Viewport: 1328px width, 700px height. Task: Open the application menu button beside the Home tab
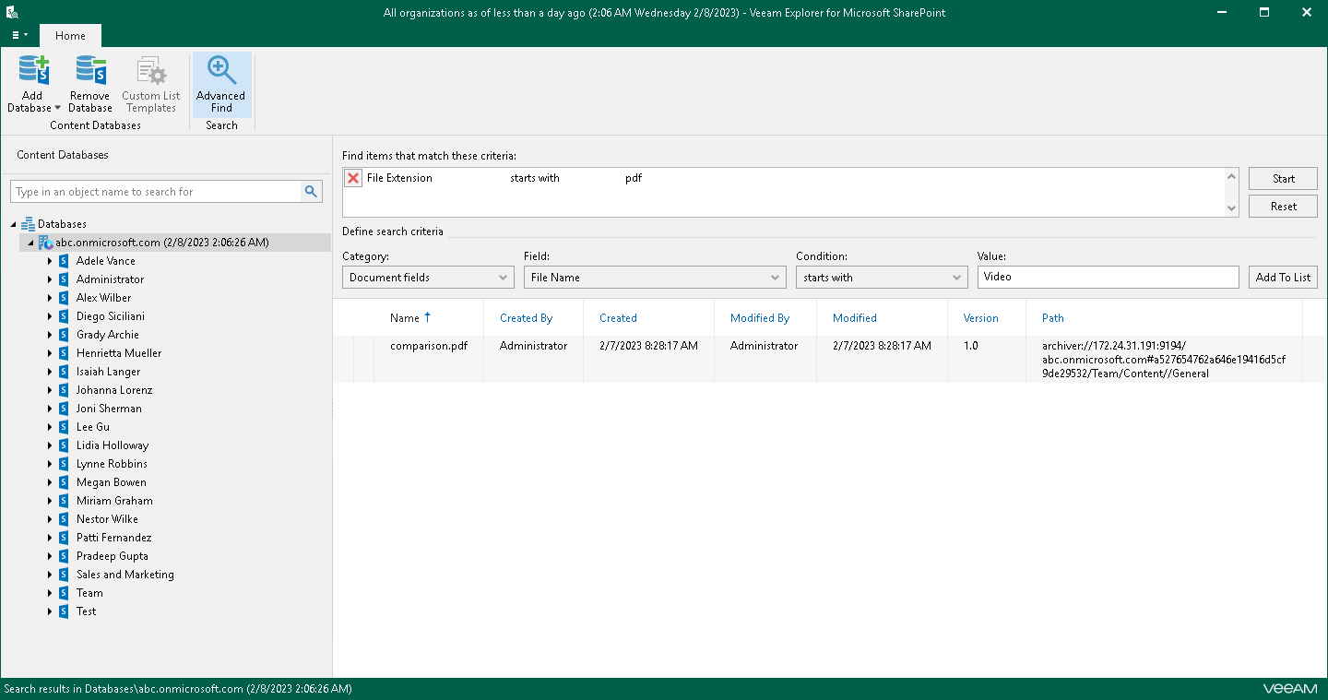tap(19, 36)
